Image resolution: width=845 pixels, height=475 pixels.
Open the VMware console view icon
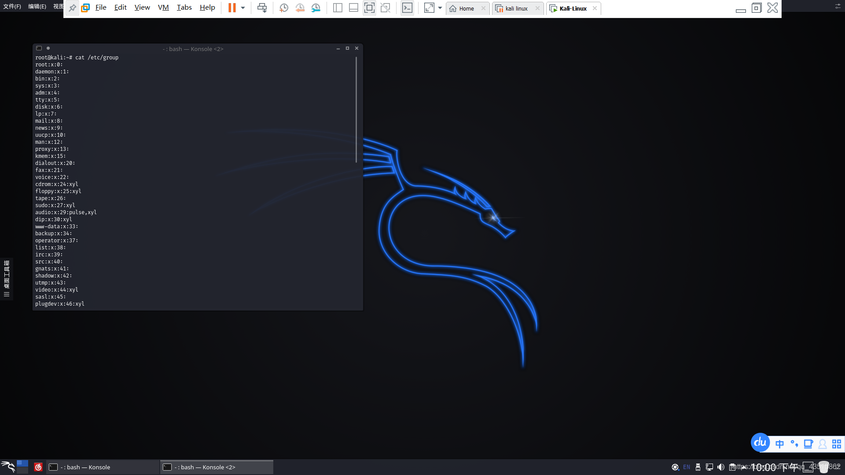click(x=408, y=8)
